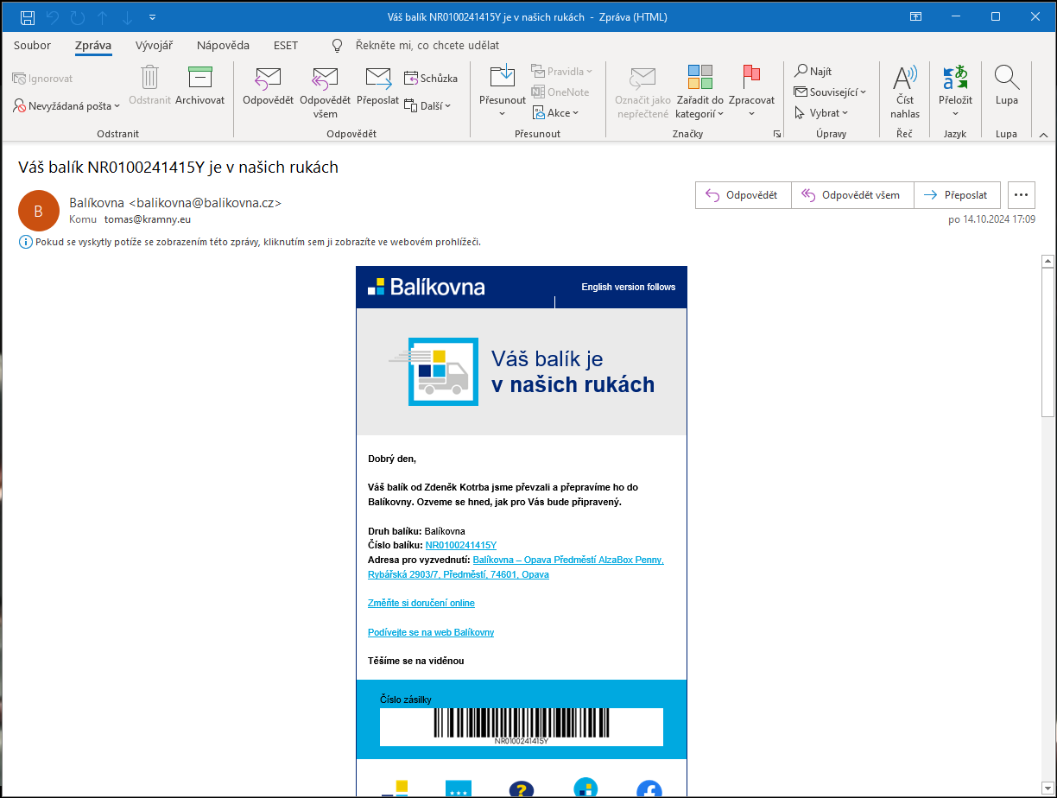
Task: Go to previous item with up arrow
Action: pos(103,17)
